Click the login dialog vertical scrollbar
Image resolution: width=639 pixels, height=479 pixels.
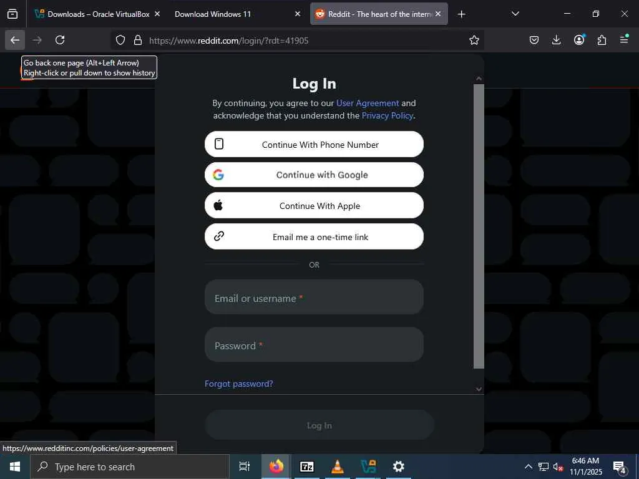pyautogui.click(x=479, y=226)
